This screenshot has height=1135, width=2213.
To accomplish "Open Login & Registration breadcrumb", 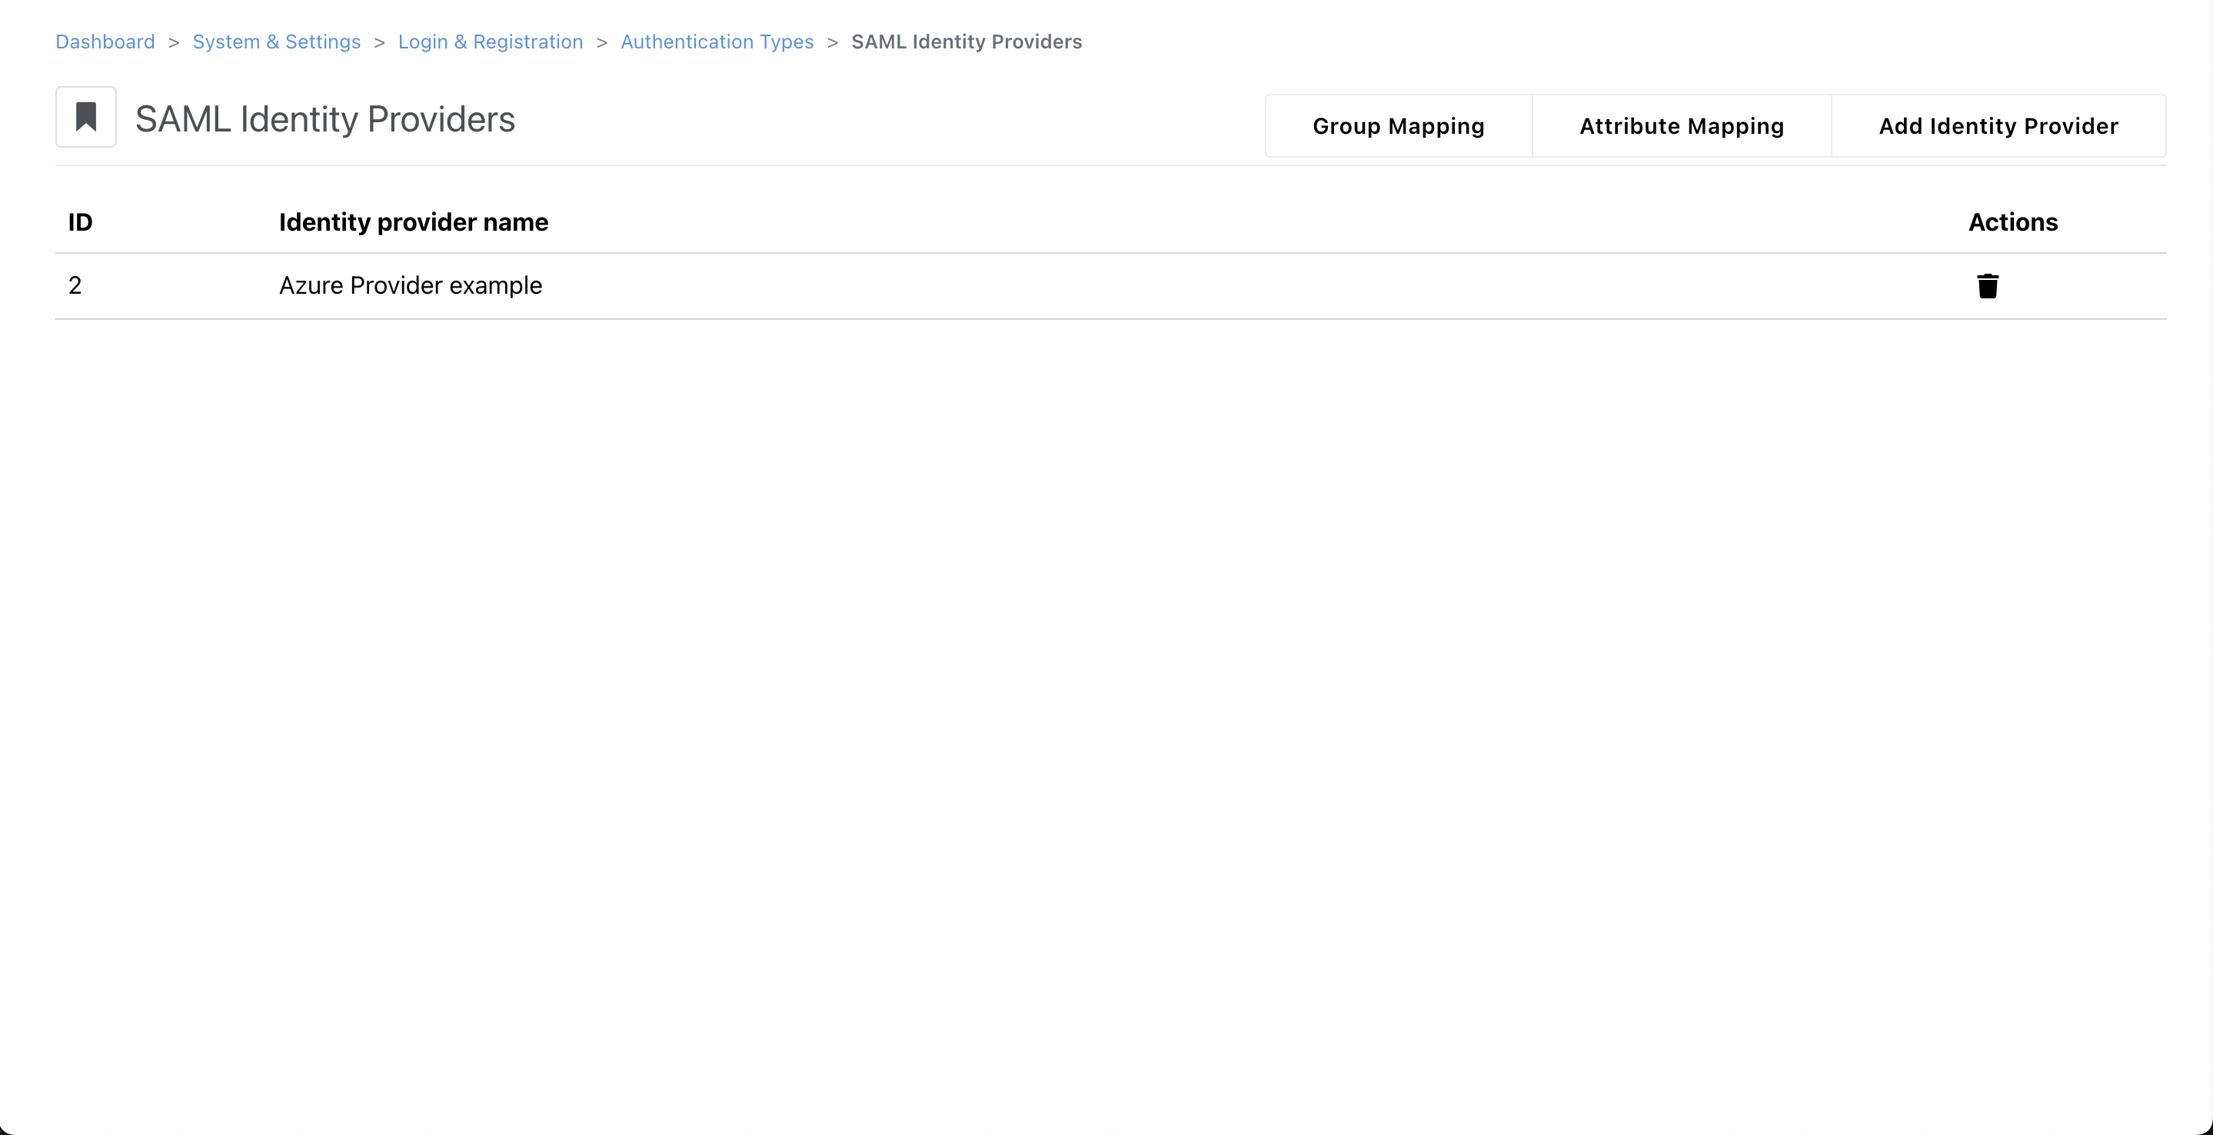I will point(490,42).
